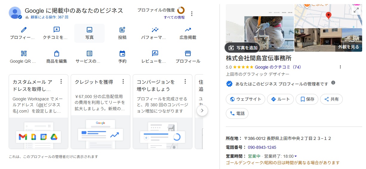Open options on クレジットを獲得 card
This screenshot has height=169, width=366.
tap(123, 81)
